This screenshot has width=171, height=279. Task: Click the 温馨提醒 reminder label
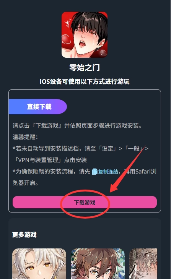25,137
